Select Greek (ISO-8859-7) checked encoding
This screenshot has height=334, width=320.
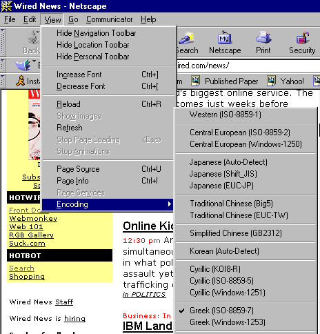coord(246,311)
